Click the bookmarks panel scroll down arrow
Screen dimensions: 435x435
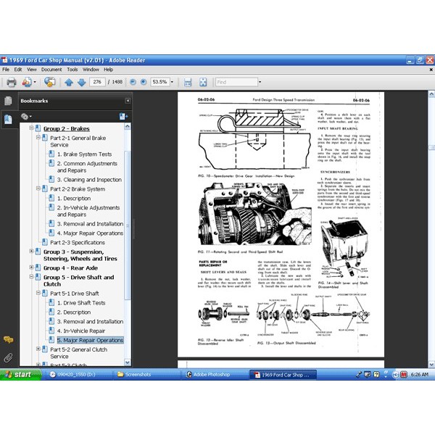128,362
